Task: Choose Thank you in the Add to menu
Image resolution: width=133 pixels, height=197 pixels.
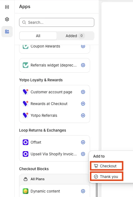Action: 107,177
